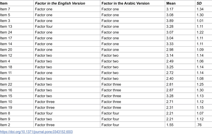This screenshot has height=134, width=212.
Task: Select mean value 1.55 for Item 2
Action: click(x=170, y=125)
